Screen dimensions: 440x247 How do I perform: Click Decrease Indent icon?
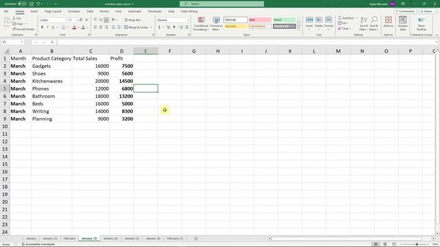tap(113, 27)
